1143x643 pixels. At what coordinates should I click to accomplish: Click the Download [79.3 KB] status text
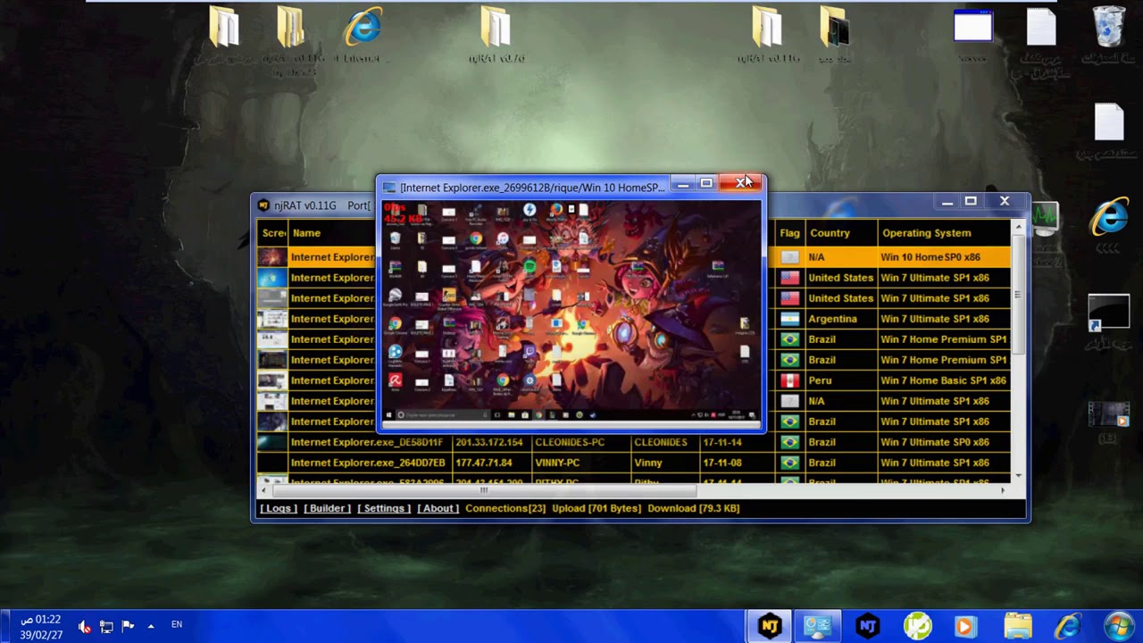coord(694,508)
